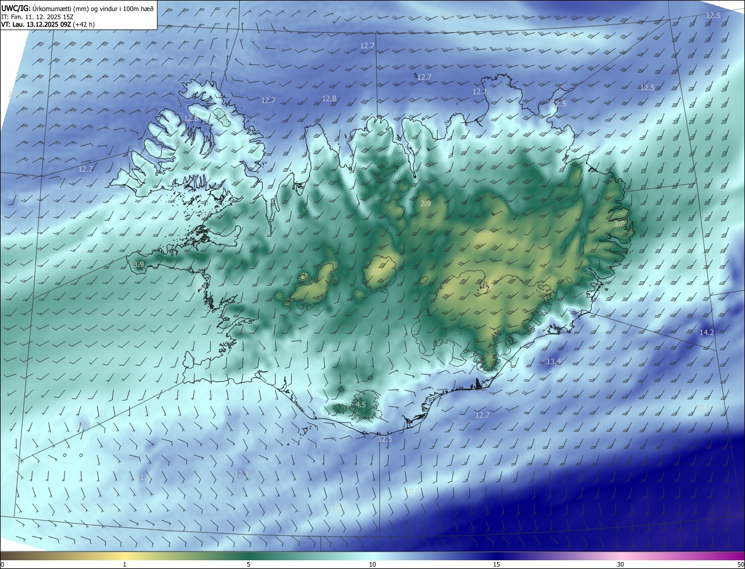This screenshot has height=569, width=745.
Task: Click the 2.9 value label in north Iceland
Action: click(x=425, y=204)
